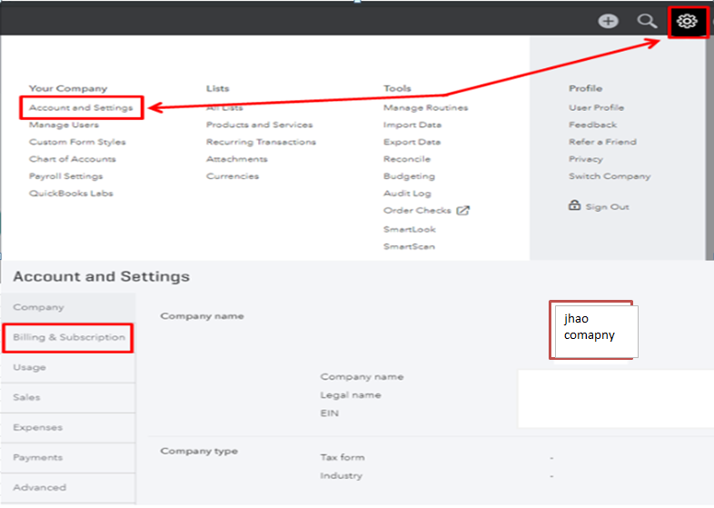The width and height of the screenshot is (714, 508).
Task: Open QuickBooks Labs
Action: 71,194
